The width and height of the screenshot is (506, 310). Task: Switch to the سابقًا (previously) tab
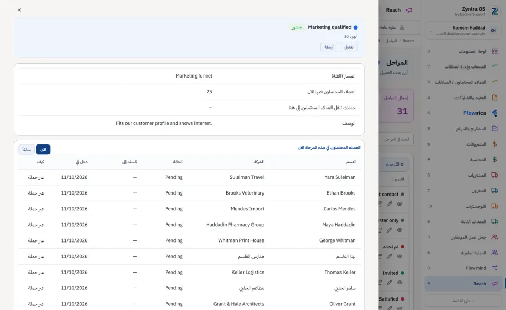26,150
